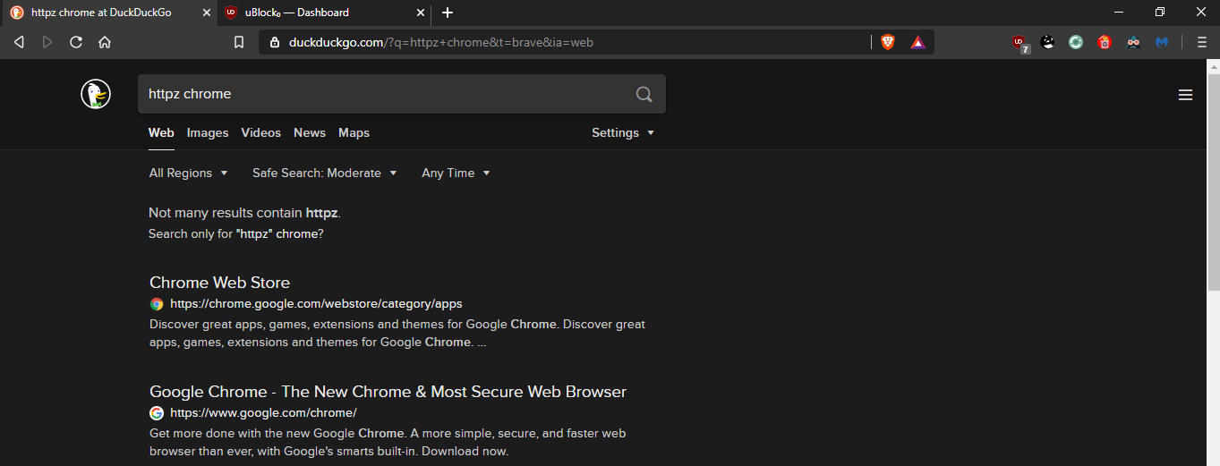Image resolution: width=1220 pixels, height=466 pixels.
Task: Bookmark this page with the bookmark icon
Action: [239, 42]
